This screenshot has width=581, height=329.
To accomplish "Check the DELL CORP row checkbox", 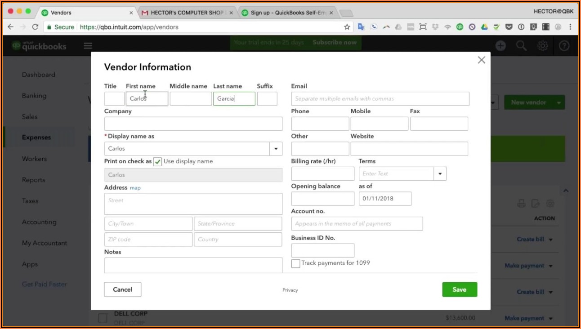I will click(x=103, y=318).
